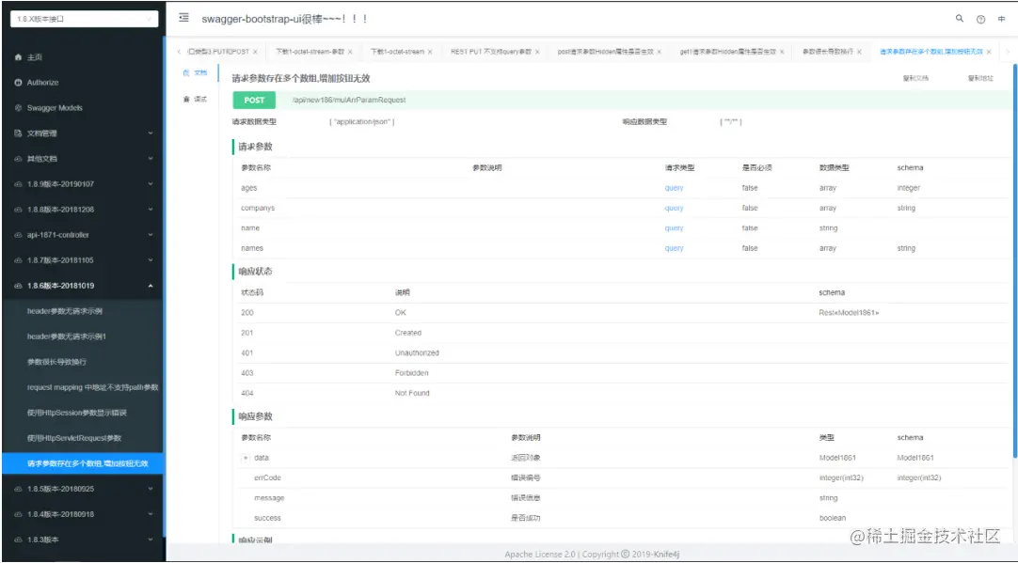
Task: Click the cloud icon beside api-1871-controller
Action: pyautogui.click(x=18, y=235)
